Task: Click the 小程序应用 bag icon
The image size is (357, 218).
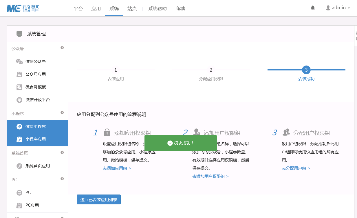Action: tap(19, 139)
